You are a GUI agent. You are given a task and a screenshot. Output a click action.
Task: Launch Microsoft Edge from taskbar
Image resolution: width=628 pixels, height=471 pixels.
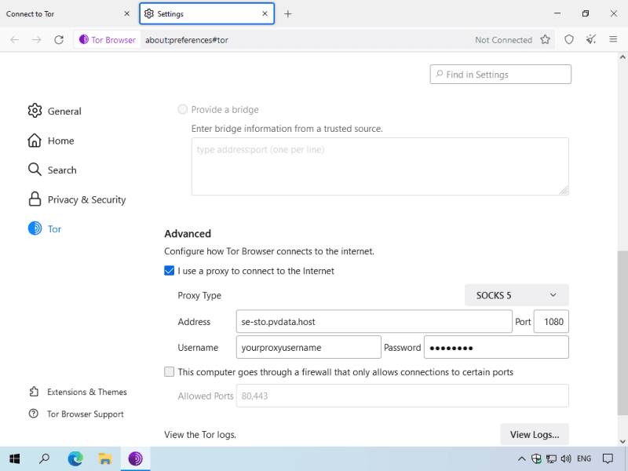(x=75, y=458)
